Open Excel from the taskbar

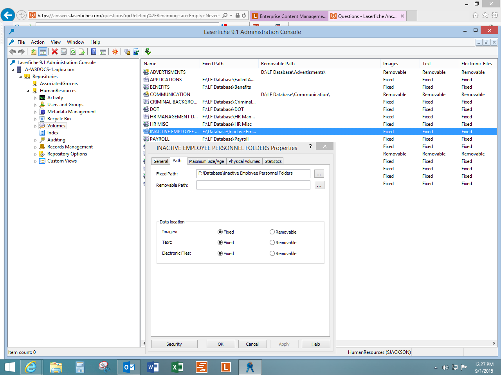[x=177, y=367]
